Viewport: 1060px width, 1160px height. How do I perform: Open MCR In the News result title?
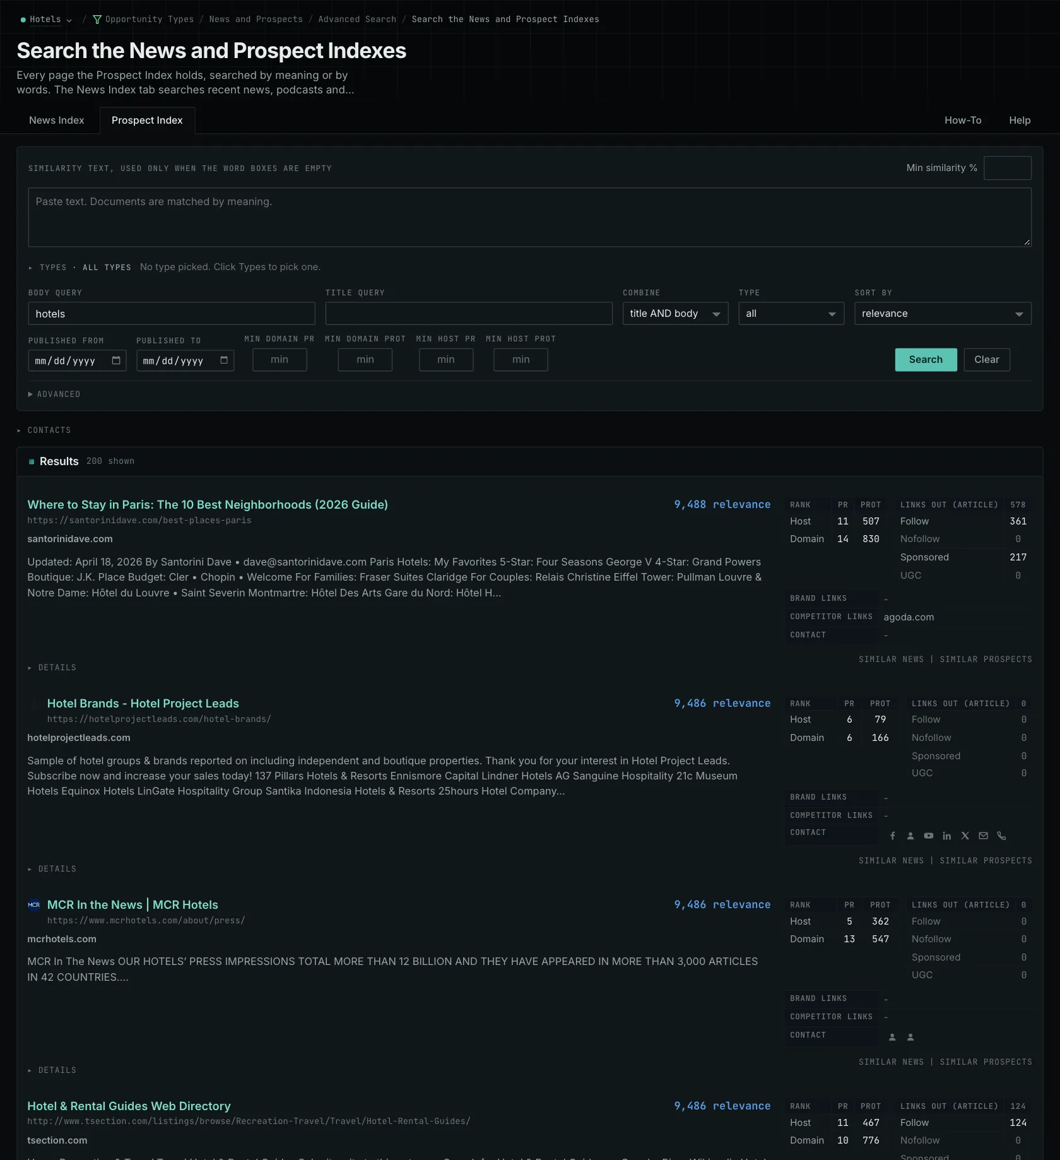coord(132,905)
